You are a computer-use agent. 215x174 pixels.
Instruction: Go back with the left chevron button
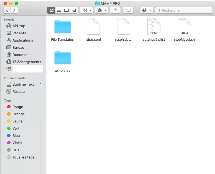point(7,10)
